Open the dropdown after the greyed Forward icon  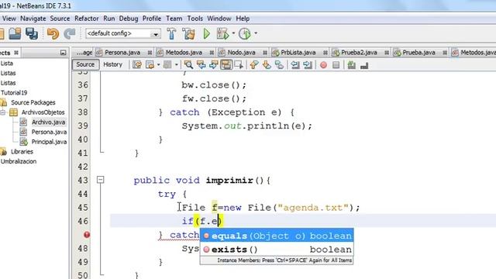(176, 65)
